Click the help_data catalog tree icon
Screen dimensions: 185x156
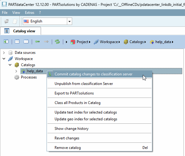pyautogui.click(x=23, y=71)
